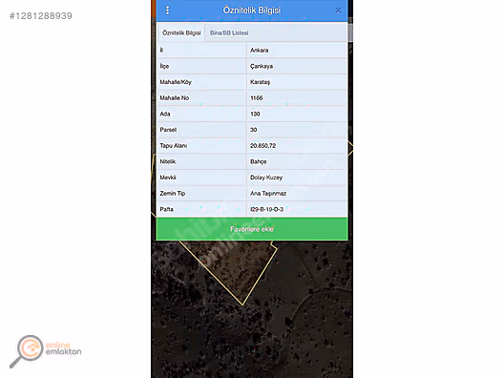Select the Mahalle No value 1166

297,98
